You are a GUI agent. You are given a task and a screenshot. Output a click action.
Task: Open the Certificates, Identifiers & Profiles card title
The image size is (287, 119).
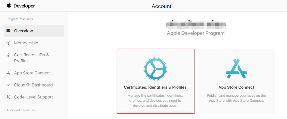[x=155, y=87]
